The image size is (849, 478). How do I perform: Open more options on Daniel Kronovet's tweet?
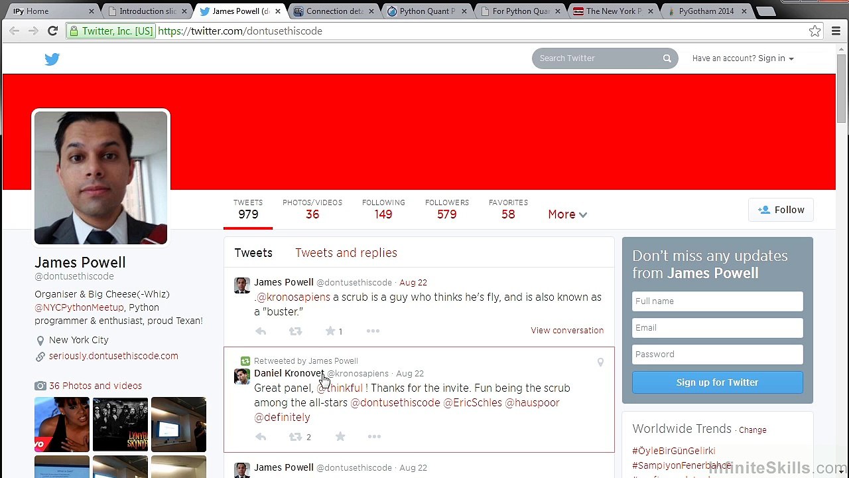374,437
